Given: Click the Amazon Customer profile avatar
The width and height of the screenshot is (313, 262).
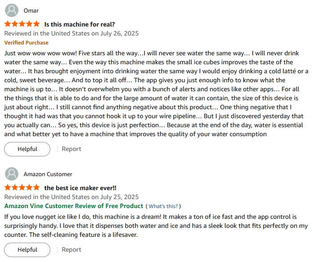Looking at the screenshot, I should (x=12, y=174).
